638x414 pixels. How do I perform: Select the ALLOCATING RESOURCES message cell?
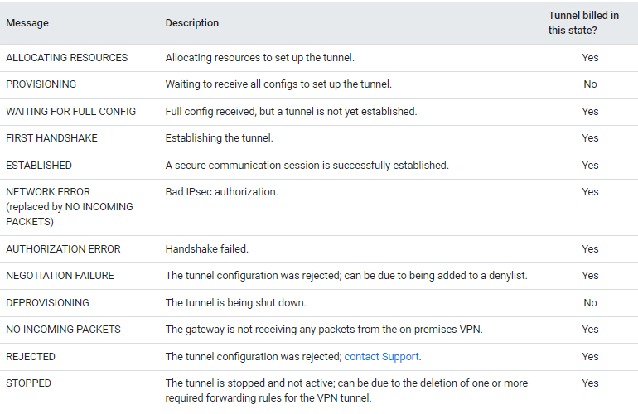point(67,58)
